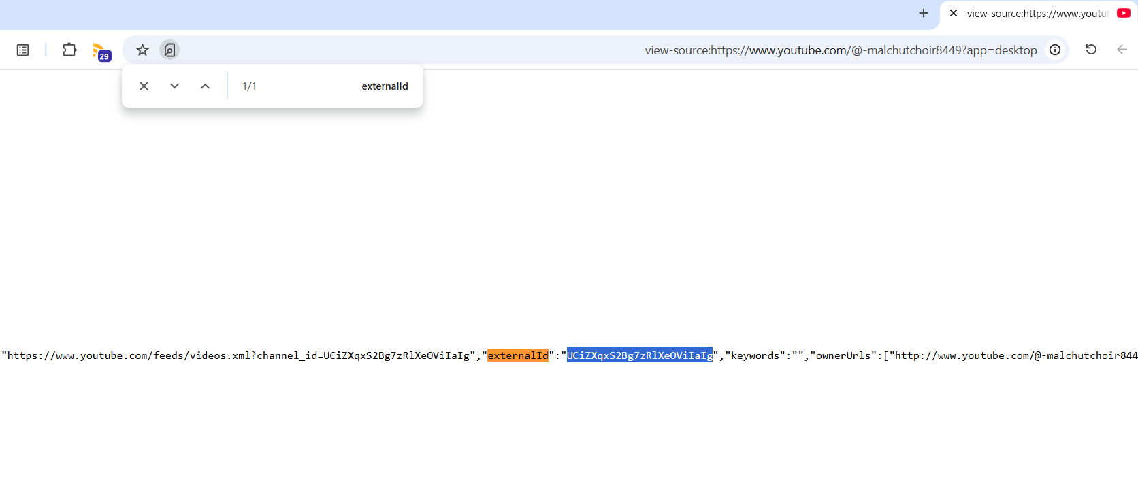Open the side panel list icon

point(22,50)
